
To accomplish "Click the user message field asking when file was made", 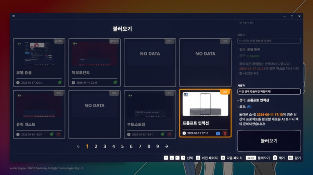I will [269, 91].
